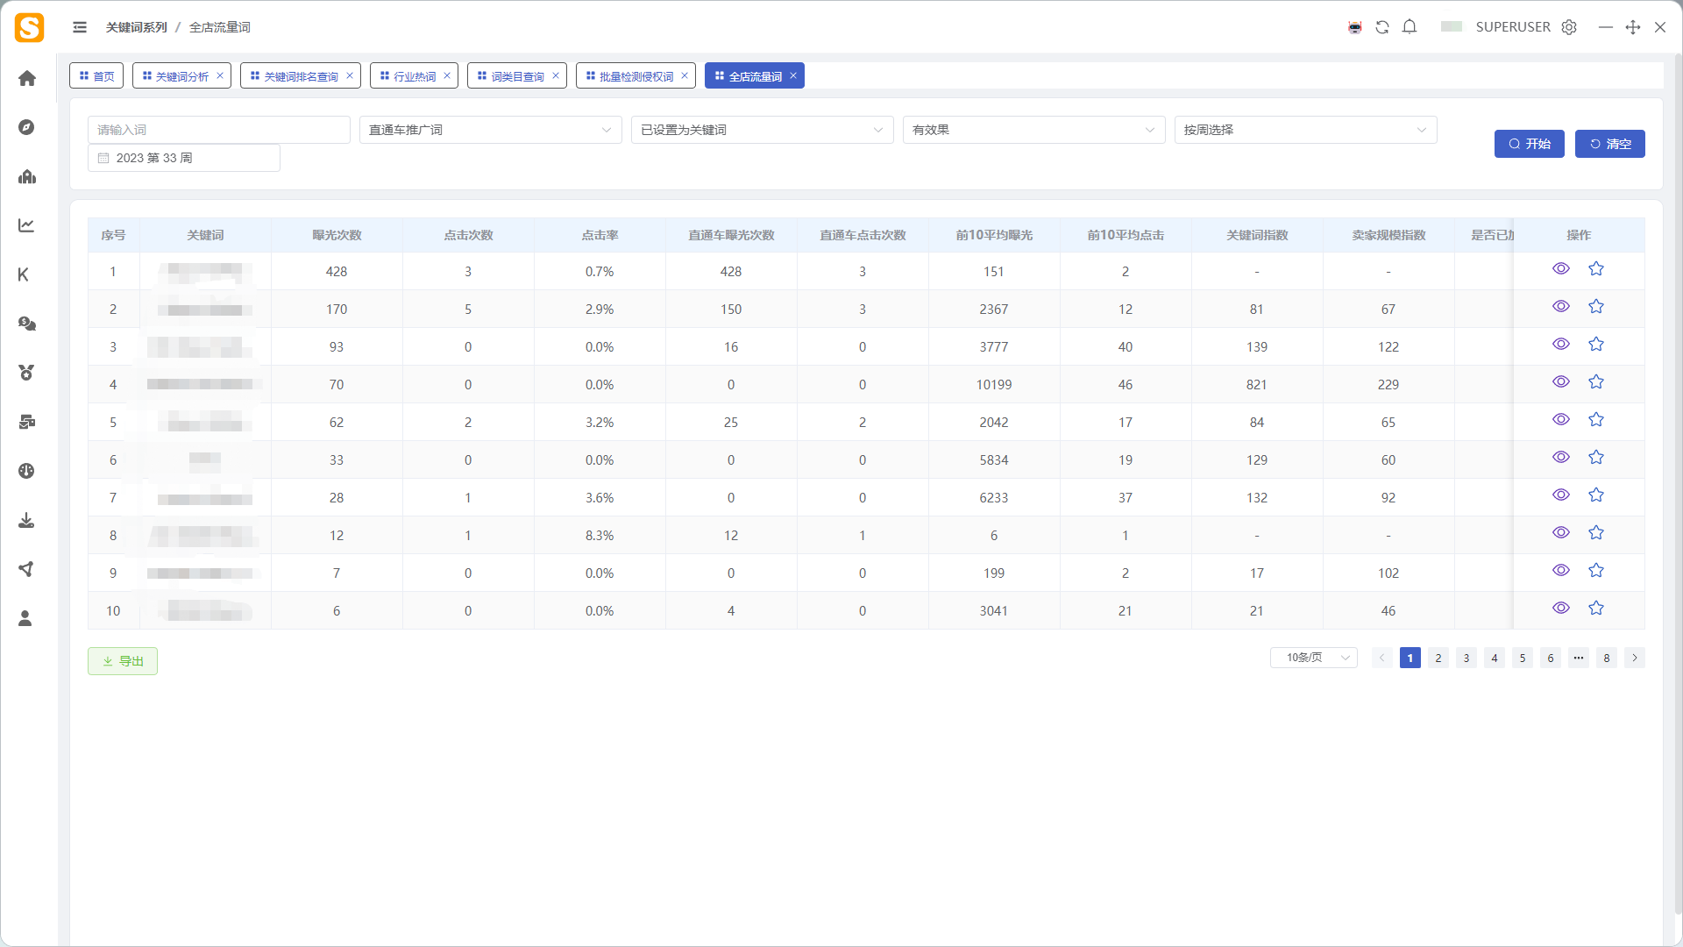Open the chat bubbles icon in sidebar
Image resolution: width=1683 pixels, height=947 pixels.
tap(26, 324)
